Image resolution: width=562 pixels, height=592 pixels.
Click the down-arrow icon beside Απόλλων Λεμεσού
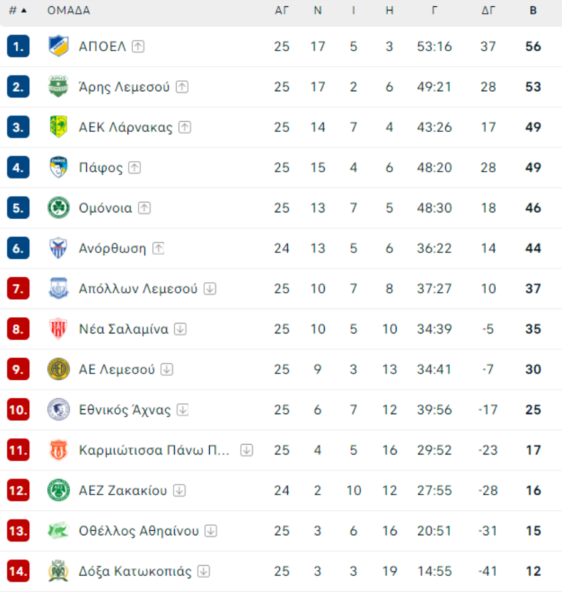coord(210,289)
